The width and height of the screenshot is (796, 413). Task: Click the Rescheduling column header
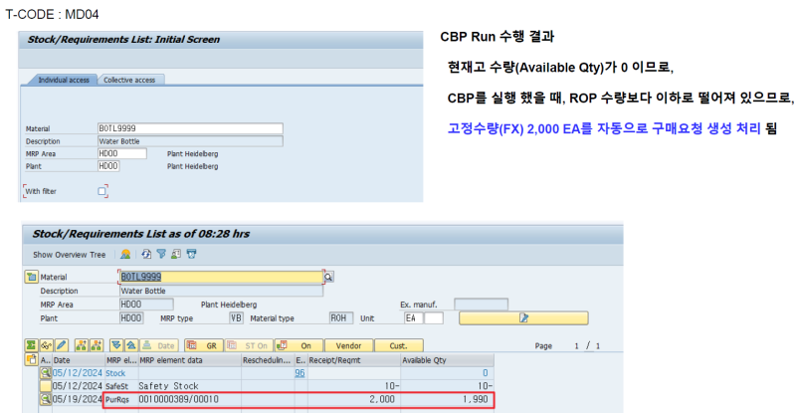click(x=267, y=359)
